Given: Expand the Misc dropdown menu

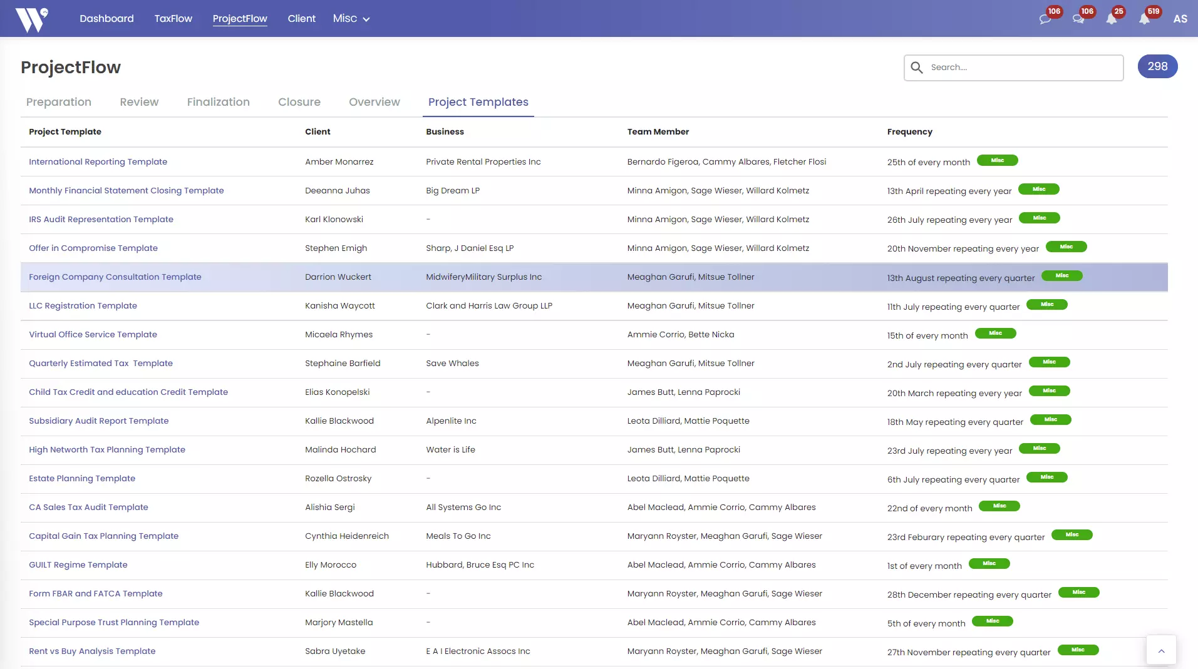Looking at the screenshot, I should point(350,19).
